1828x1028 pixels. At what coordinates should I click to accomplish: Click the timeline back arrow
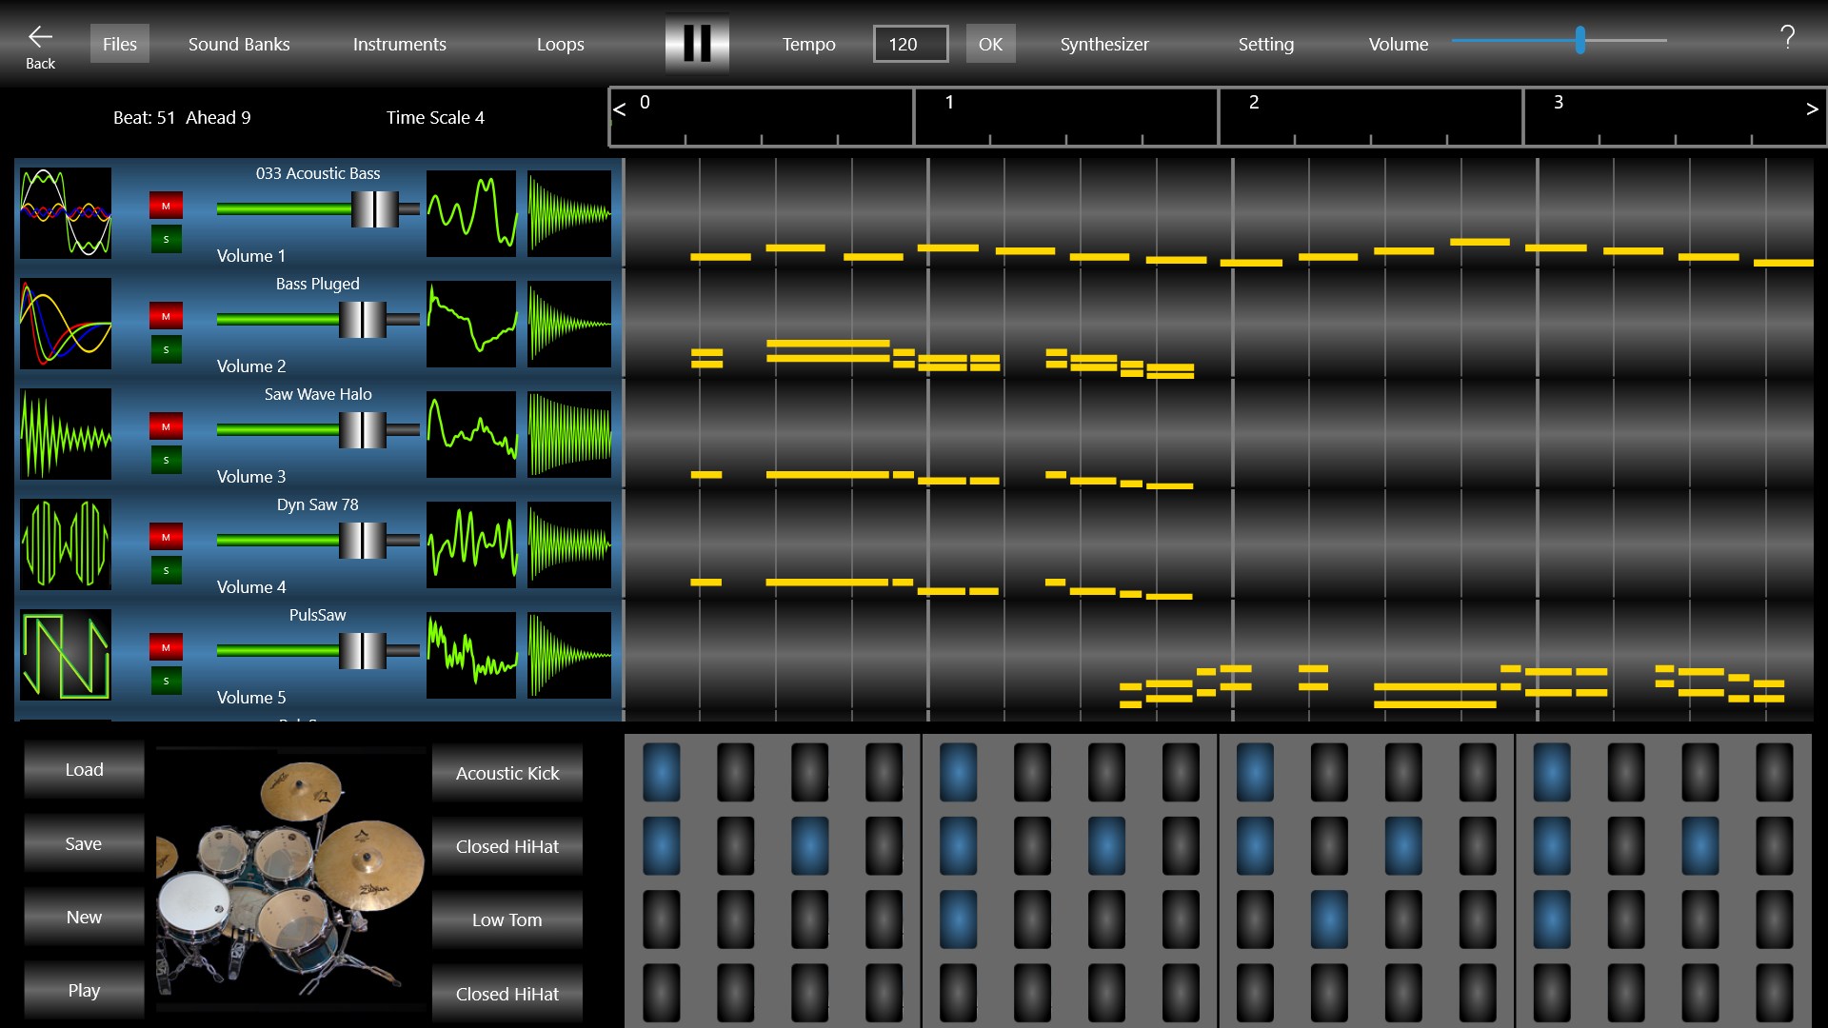(619, 109)
